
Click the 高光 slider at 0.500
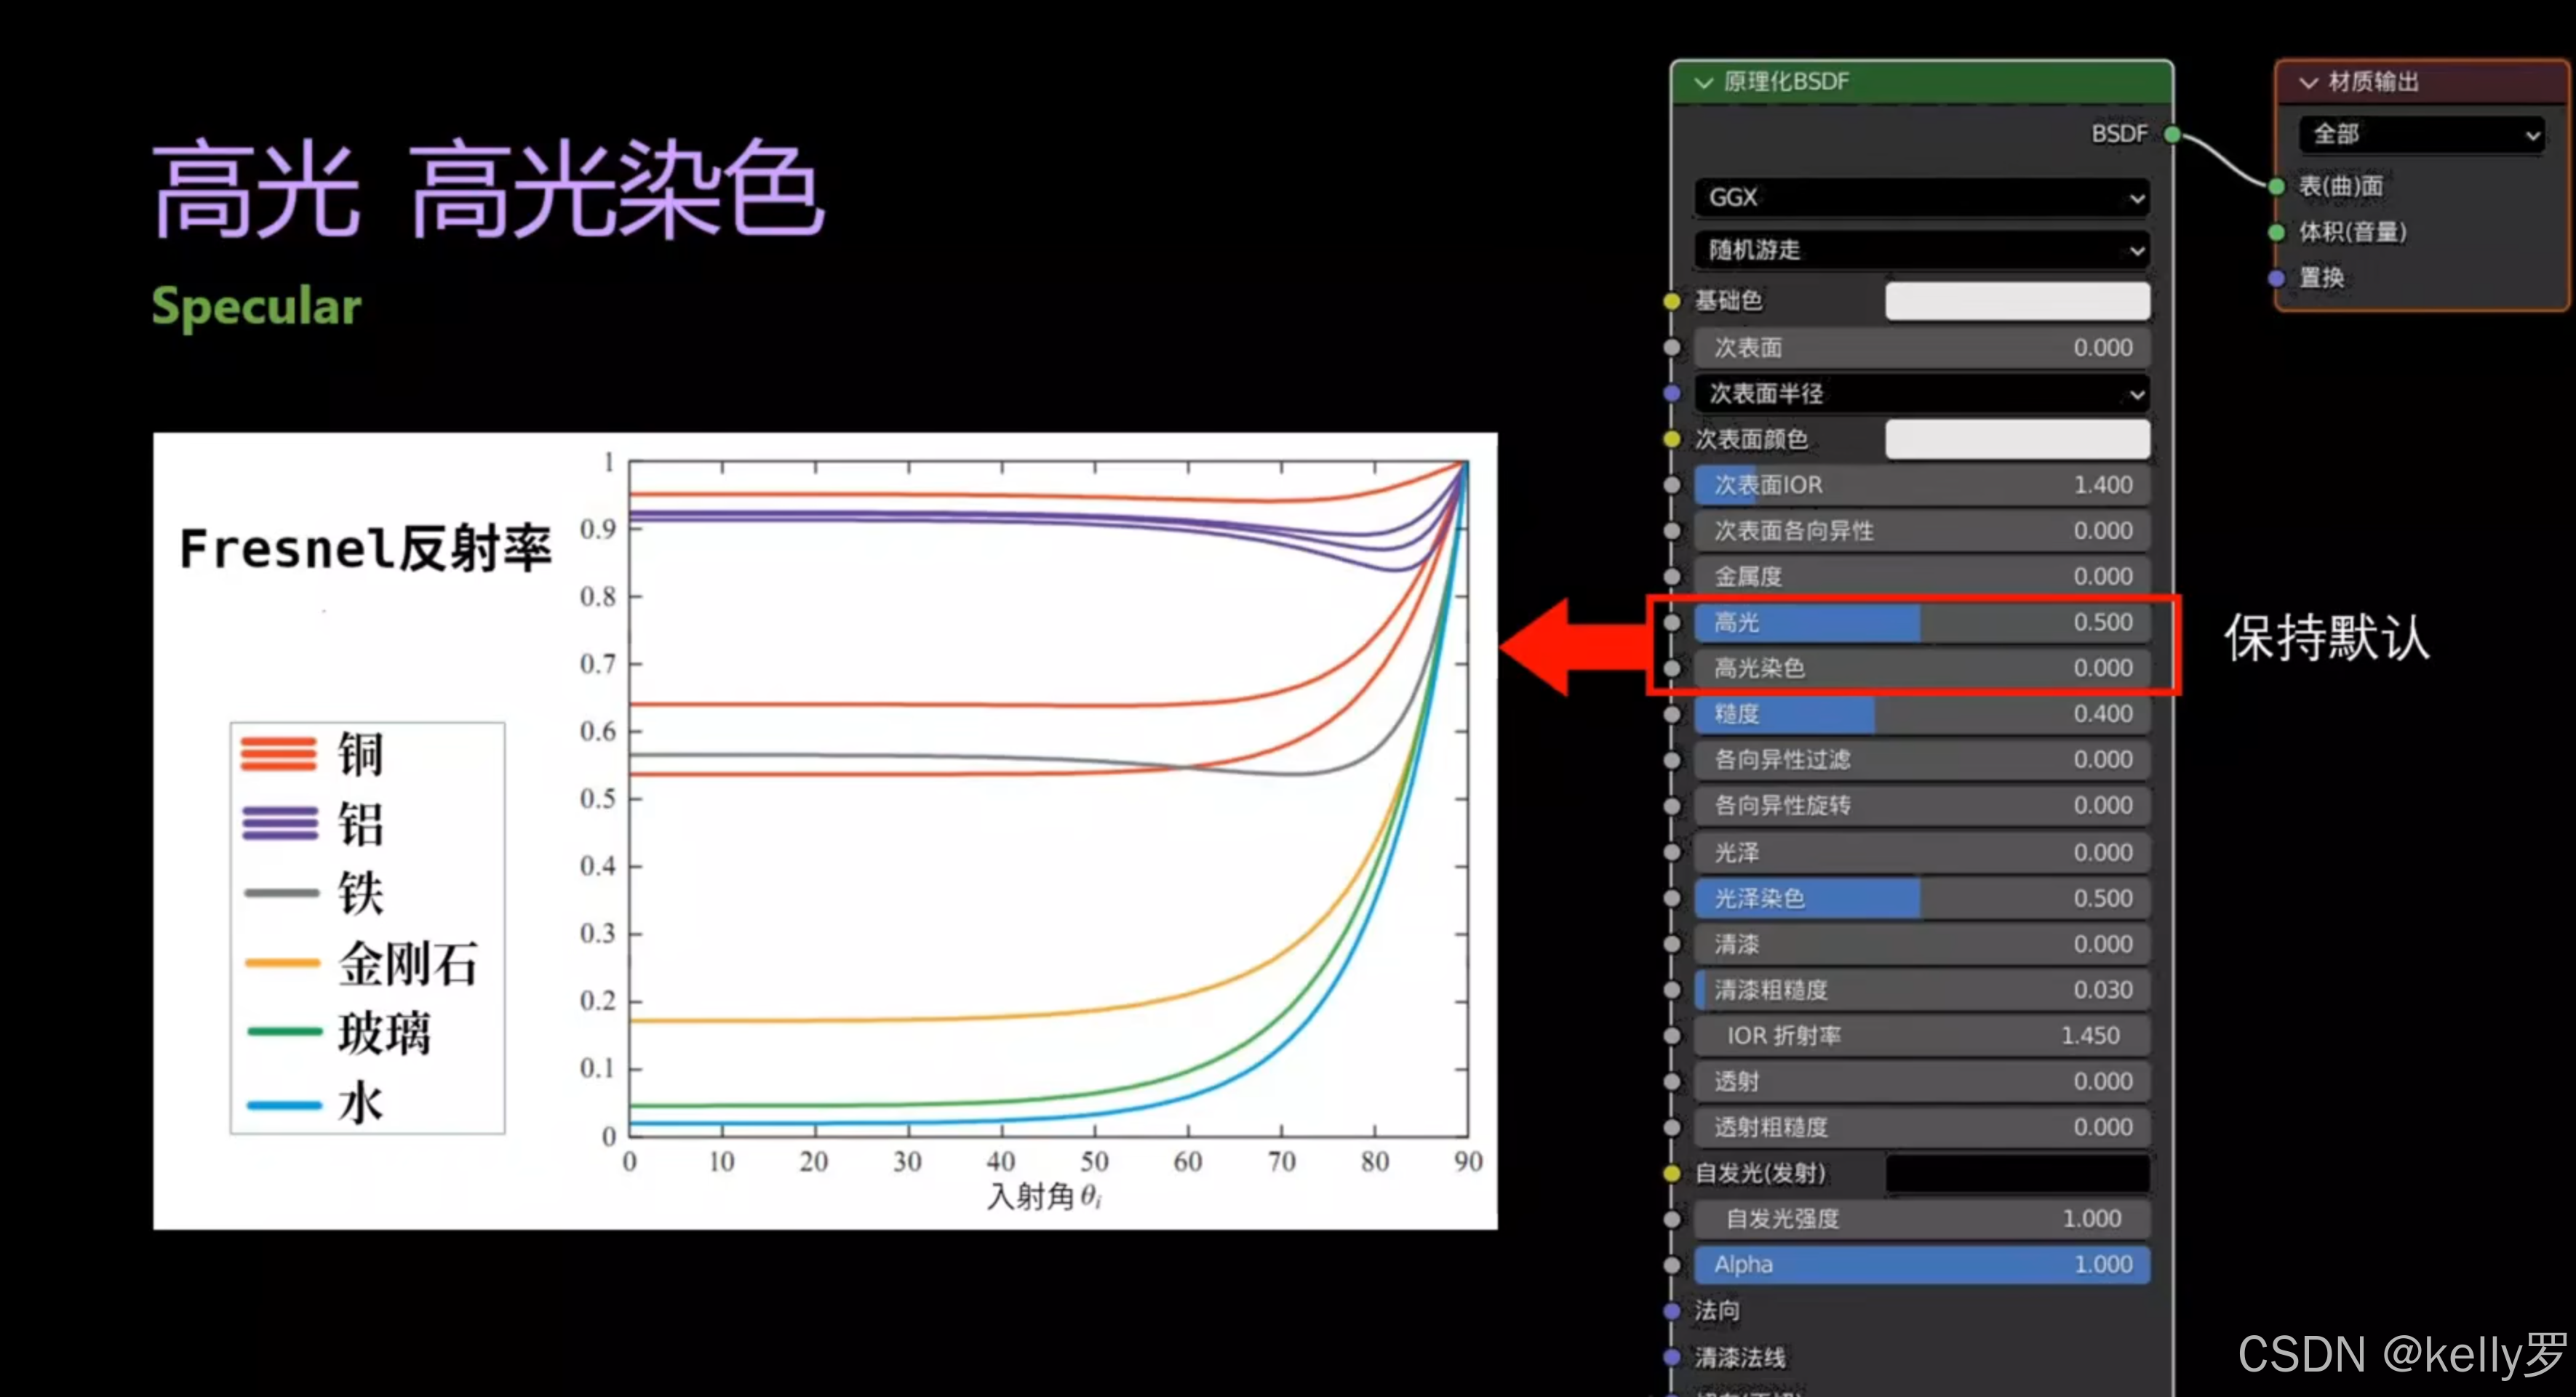coord(1922,622)
